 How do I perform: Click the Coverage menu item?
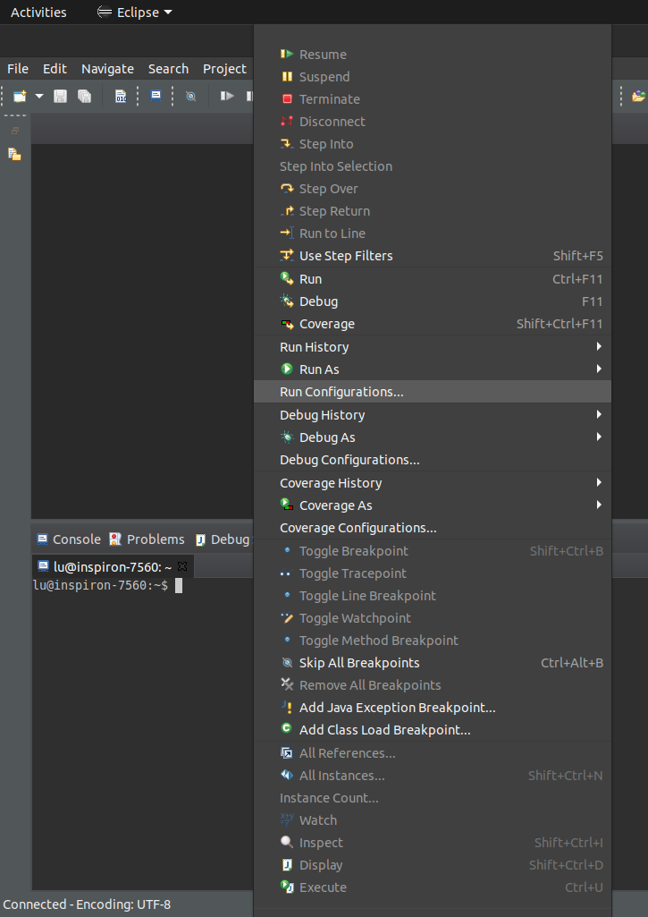click(x=433, y=324)
